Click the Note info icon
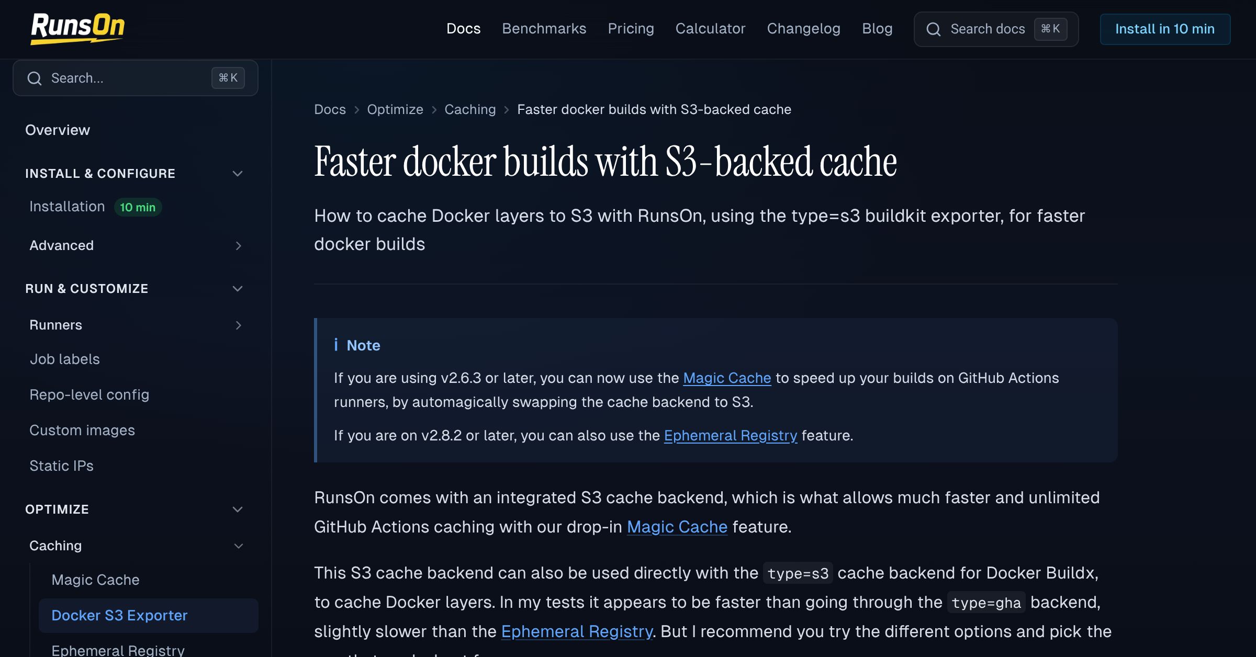1256x657 pixels. [336, 345]
